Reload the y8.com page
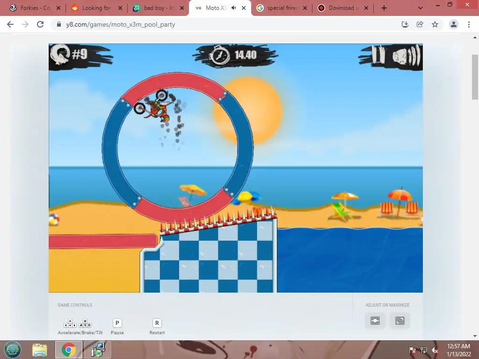This screenshot has height=359, width=479. point(40,24)
